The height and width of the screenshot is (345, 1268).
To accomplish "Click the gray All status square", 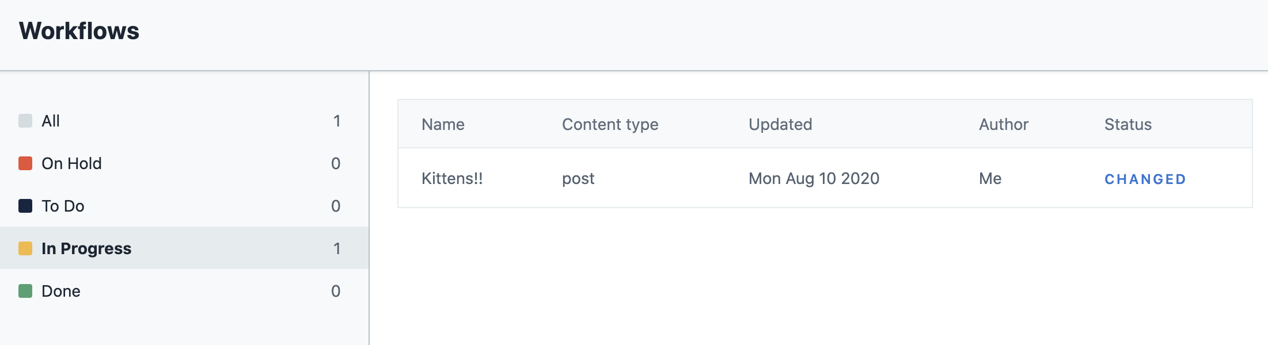I will pyautogui.click(x=25, y=121).
